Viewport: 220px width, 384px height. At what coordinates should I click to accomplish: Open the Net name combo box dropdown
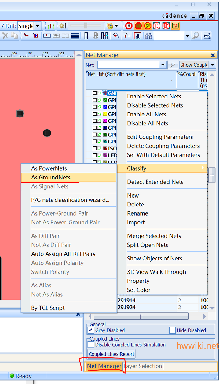pos(163,65)
